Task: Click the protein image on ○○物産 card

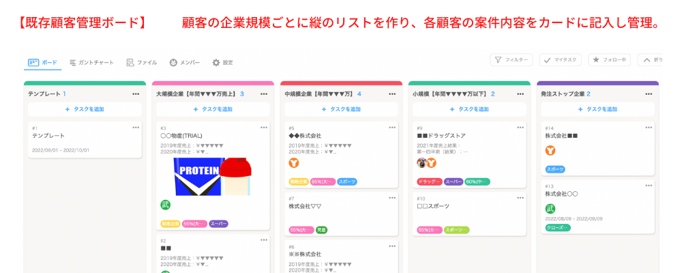Action: 212,176
